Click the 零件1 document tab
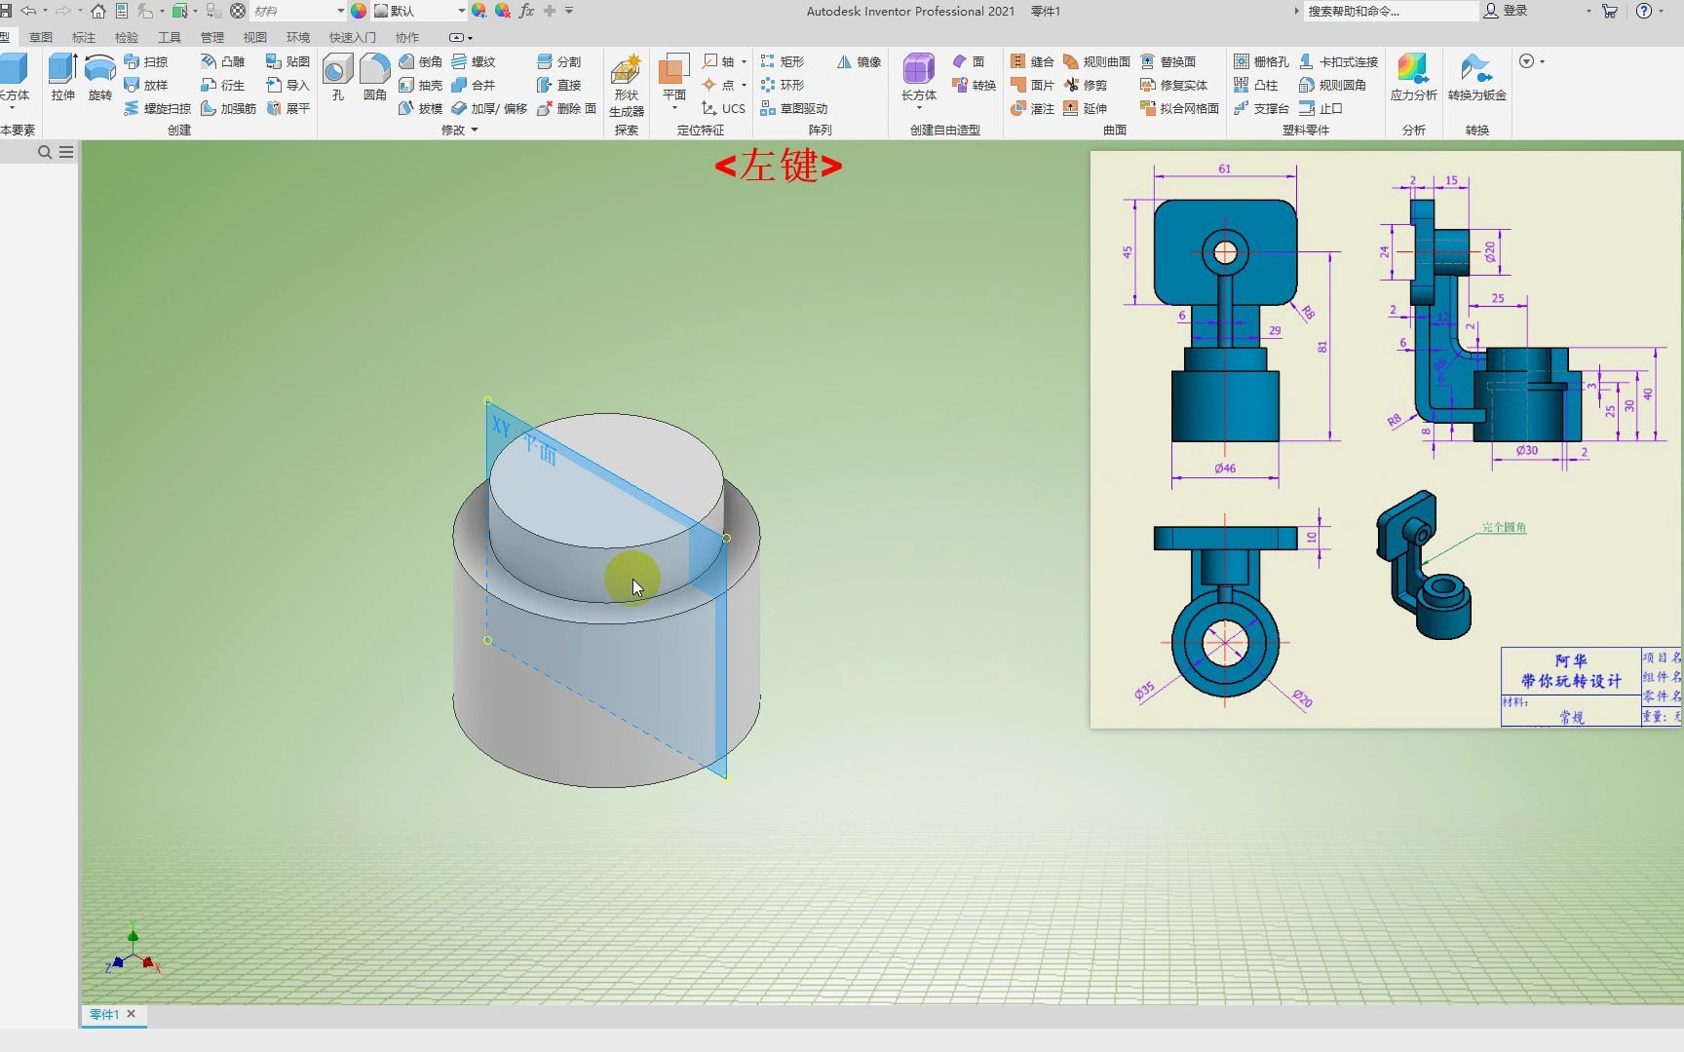Screen dimensions: 1684x1052 click(104, 1014)
